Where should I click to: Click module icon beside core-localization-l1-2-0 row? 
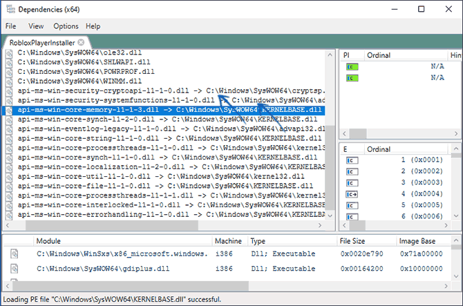[9, 167]
